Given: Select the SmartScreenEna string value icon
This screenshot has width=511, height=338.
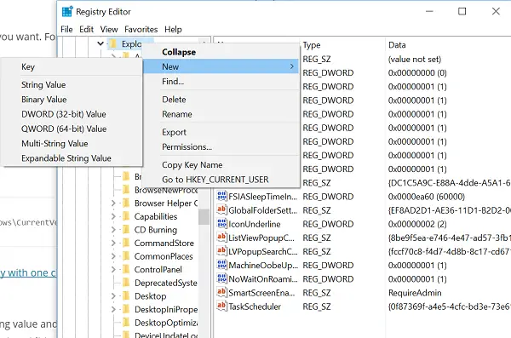Looking at the screenshot, I should click(x=221, y=292).
